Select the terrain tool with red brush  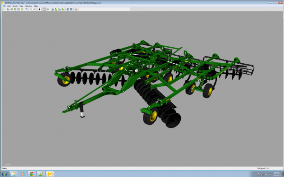pyautogui.click(x=56, y=9)
